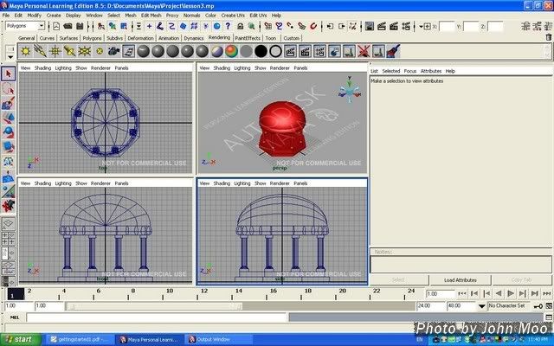Open the Edit Mesh menu

point(151,16)
